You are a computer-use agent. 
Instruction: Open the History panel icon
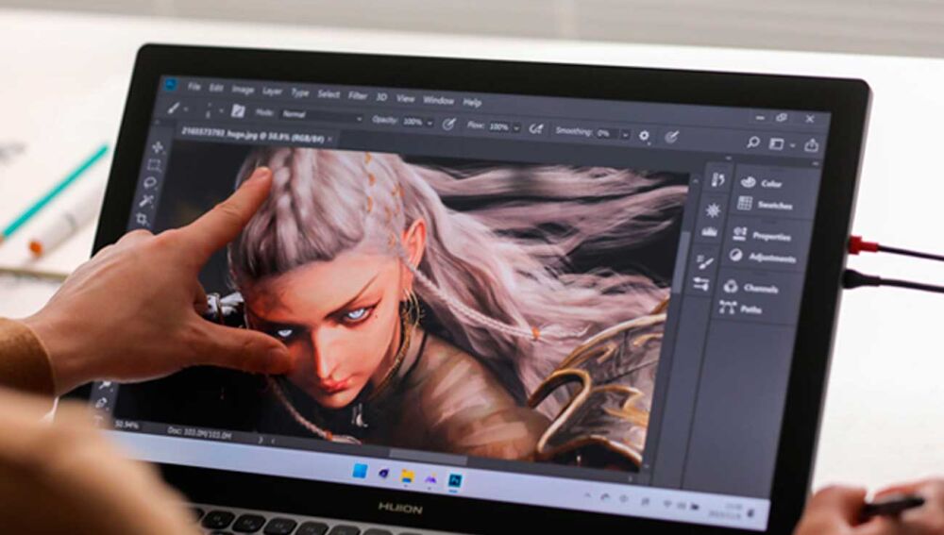coord(717,180)
